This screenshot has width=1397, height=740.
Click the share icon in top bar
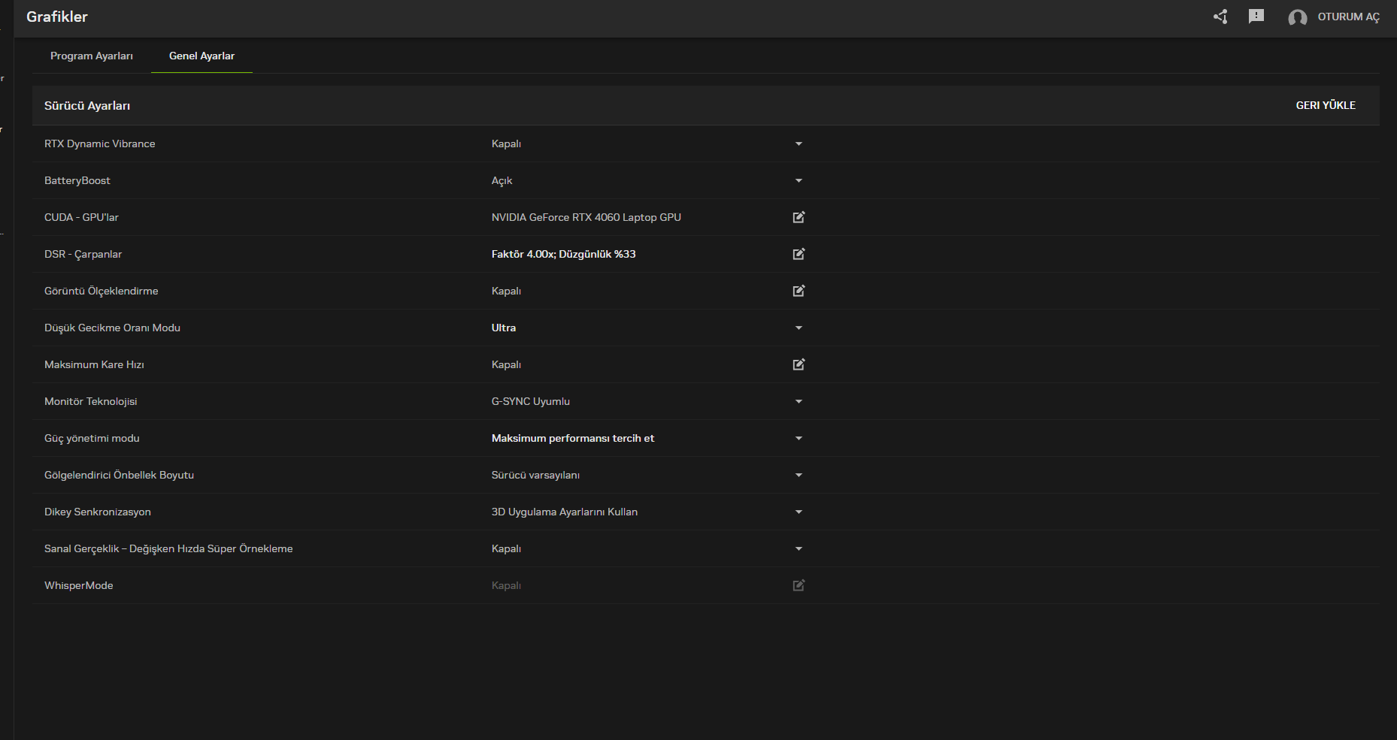(1220, 17)
